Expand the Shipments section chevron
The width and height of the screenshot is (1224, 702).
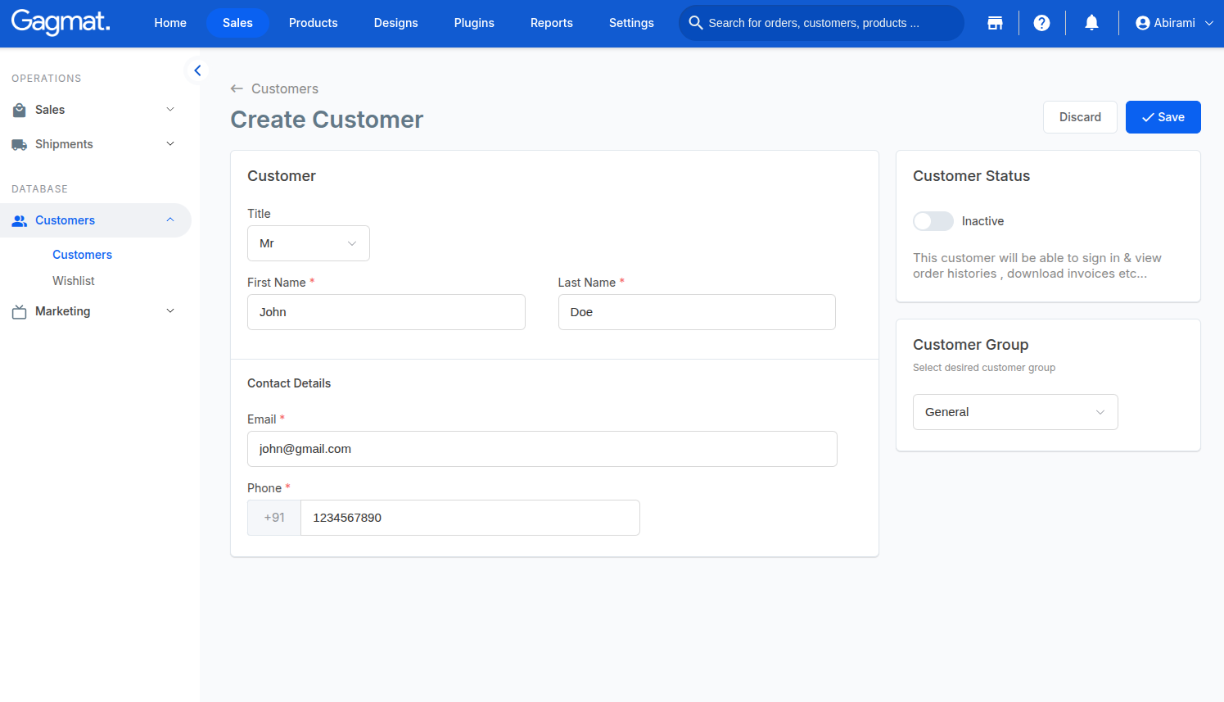coord(170,144)
